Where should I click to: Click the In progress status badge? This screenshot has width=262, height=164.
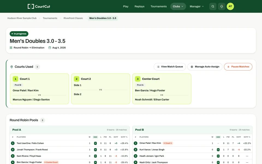pos(19,34)
